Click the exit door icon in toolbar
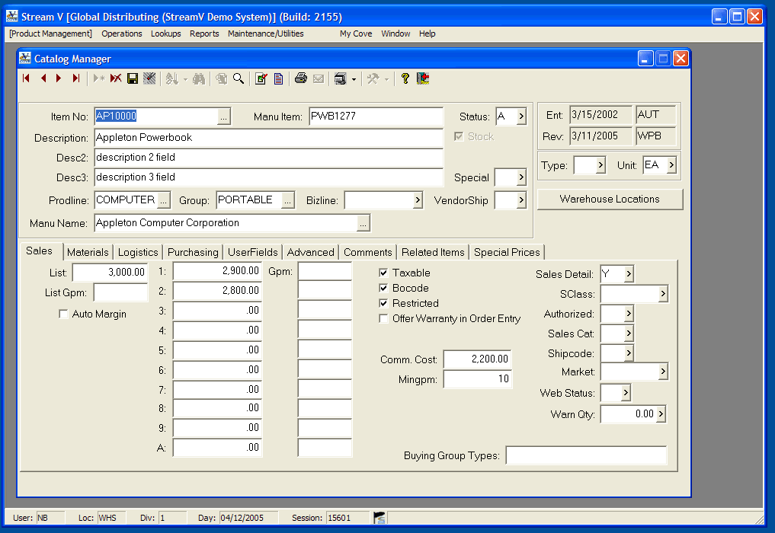 (x=423, y=78)
